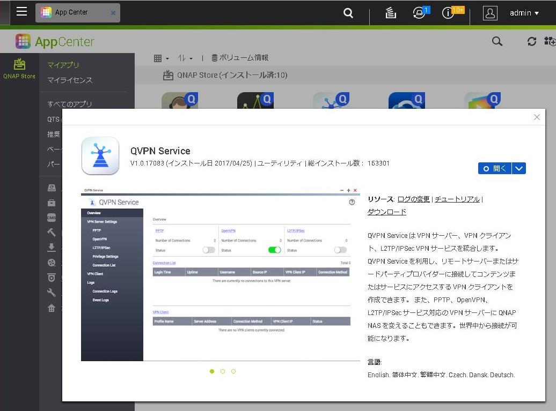Click the drive category icon in sidebar
Screen dimensions: 556x411
[52, 188]
